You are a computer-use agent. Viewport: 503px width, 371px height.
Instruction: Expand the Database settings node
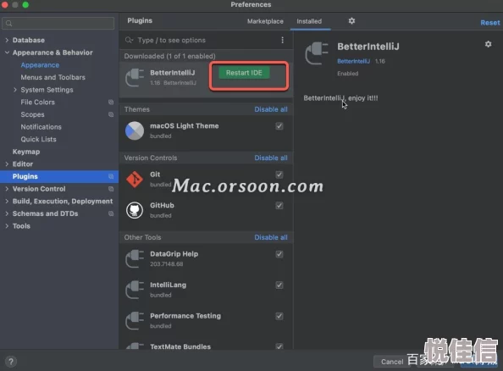pyautogui.click(x=7, y=40)
